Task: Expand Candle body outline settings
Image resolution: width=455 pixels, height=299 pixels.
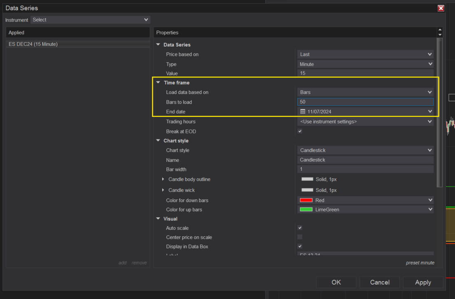Action: pos(163,180)
